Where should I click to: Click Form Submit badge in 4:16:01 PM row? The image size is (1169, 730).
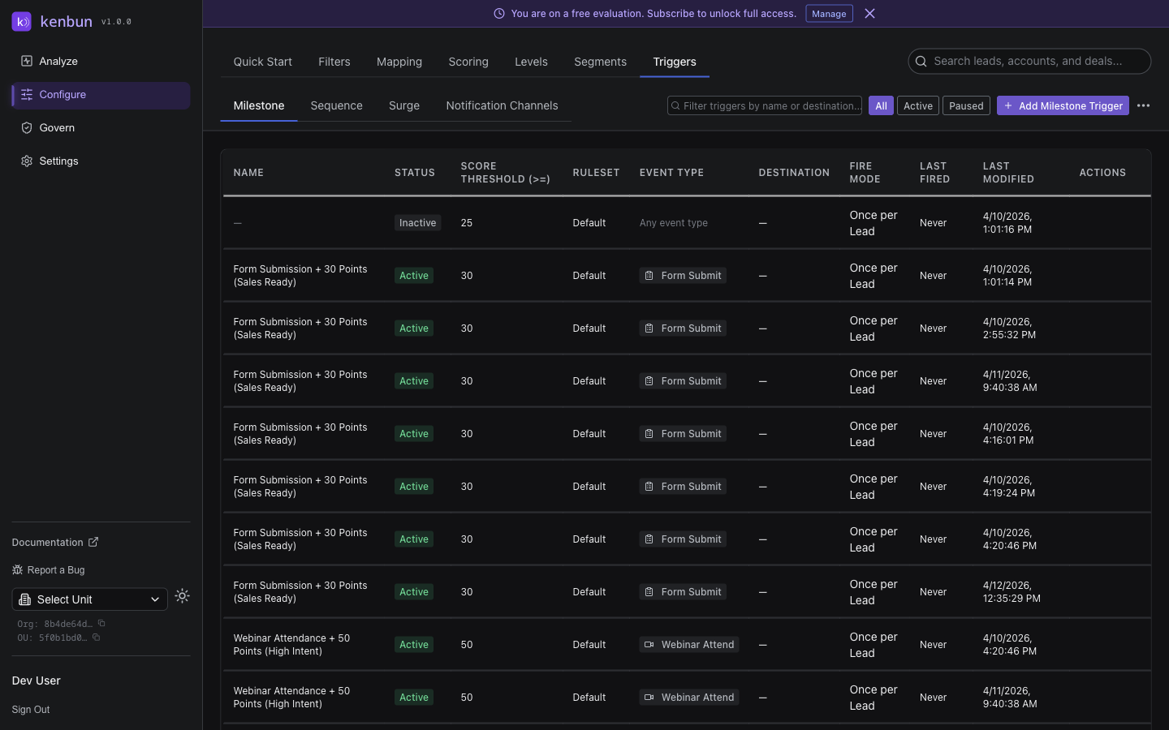[x=683, y=434]
